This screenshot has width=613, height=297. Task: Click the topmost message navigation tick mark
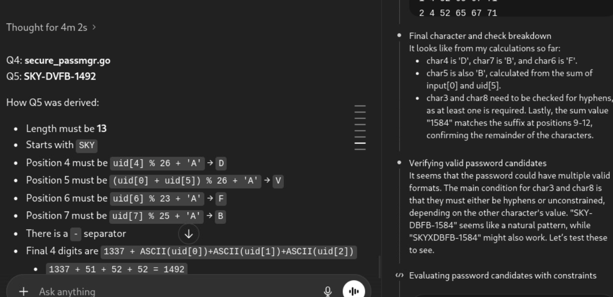pyautogui.click(x=360, y=106)
